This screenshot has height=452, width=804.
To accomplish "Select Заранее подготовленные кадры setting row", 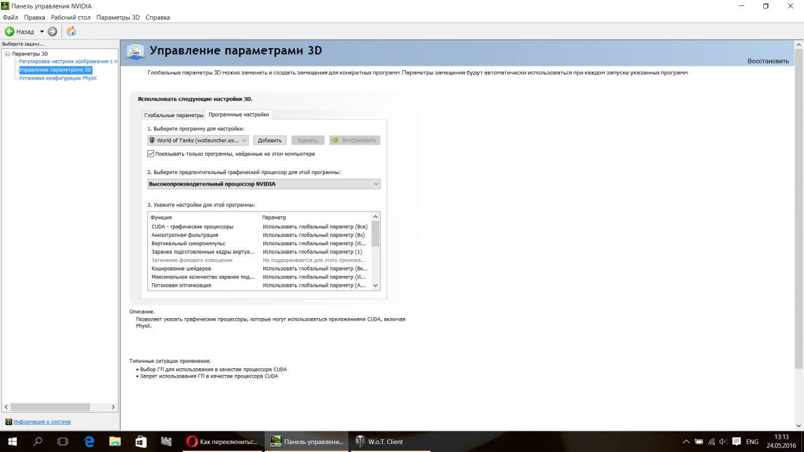I will (259, 252).
